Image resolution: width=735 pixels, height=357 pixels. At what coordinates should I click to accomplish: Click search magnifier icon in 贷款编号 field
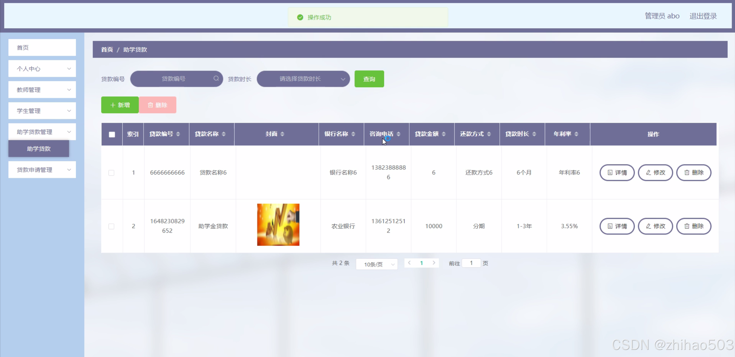(216, 78)
